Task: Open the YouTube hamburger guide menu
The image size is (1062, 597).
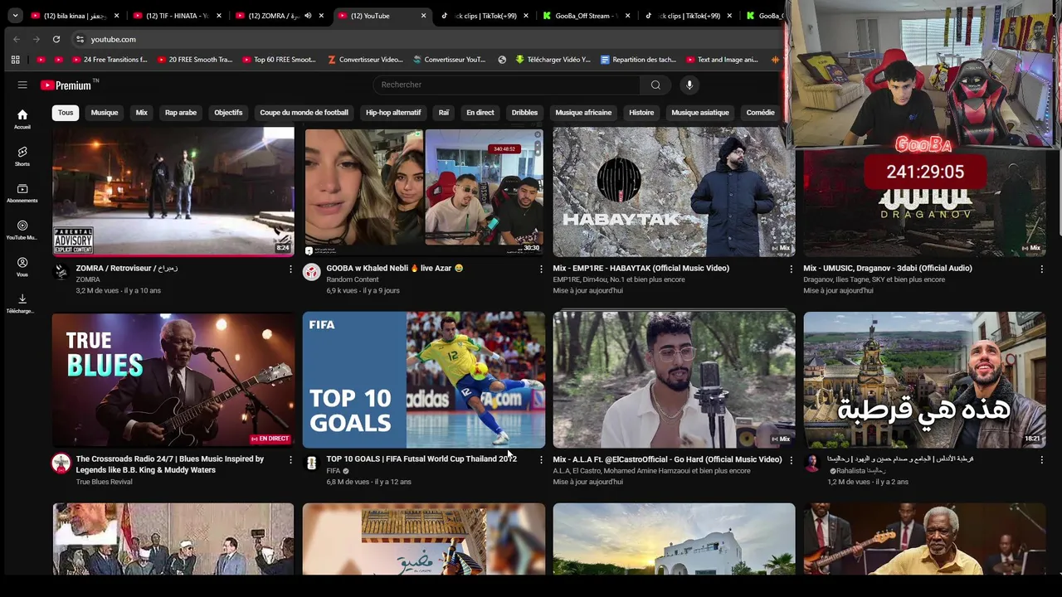Action: point(22,85)
